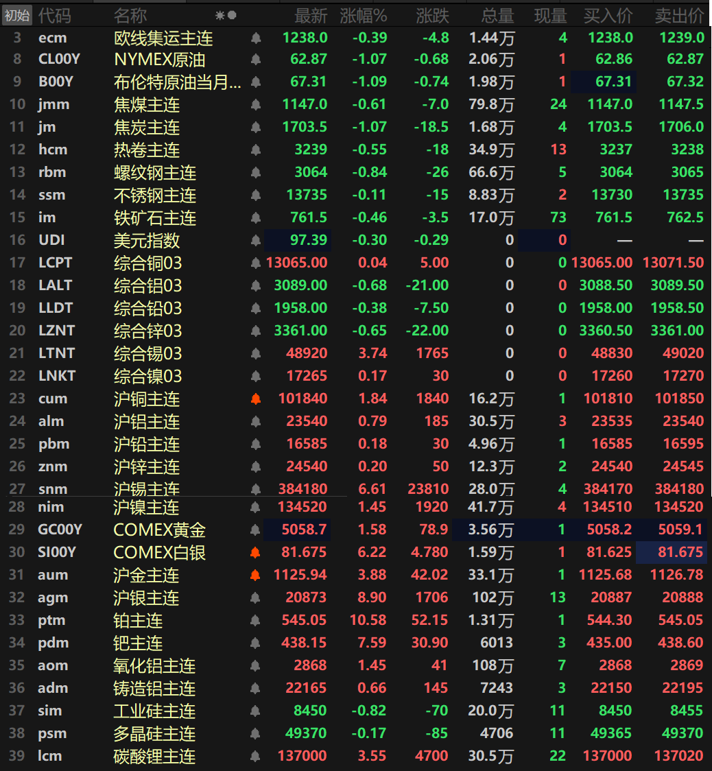
Task: Click the bell icon beside NYMEX原油
Action: point(256,60)
